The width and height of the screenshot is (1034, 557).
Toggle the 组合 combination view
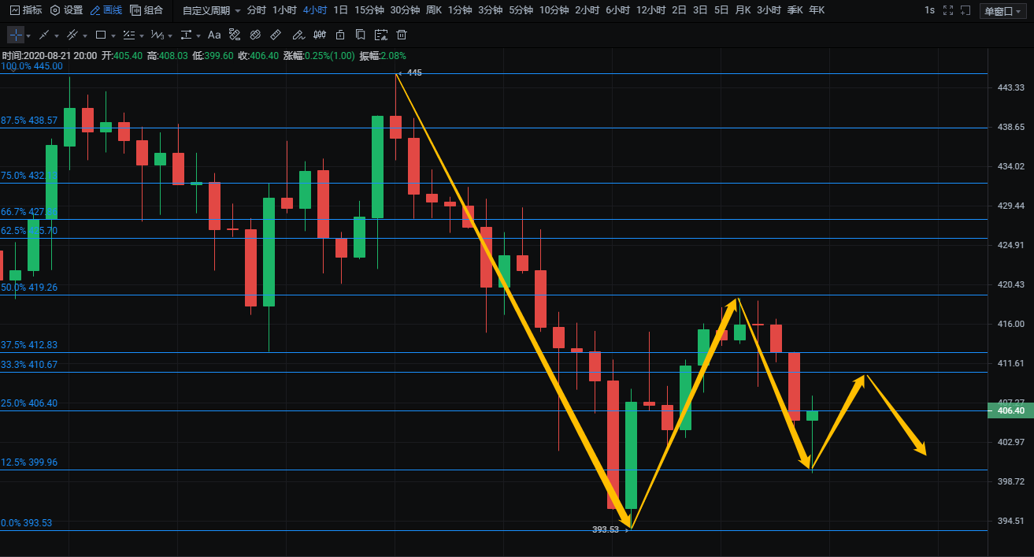click(x=146, y=10)
